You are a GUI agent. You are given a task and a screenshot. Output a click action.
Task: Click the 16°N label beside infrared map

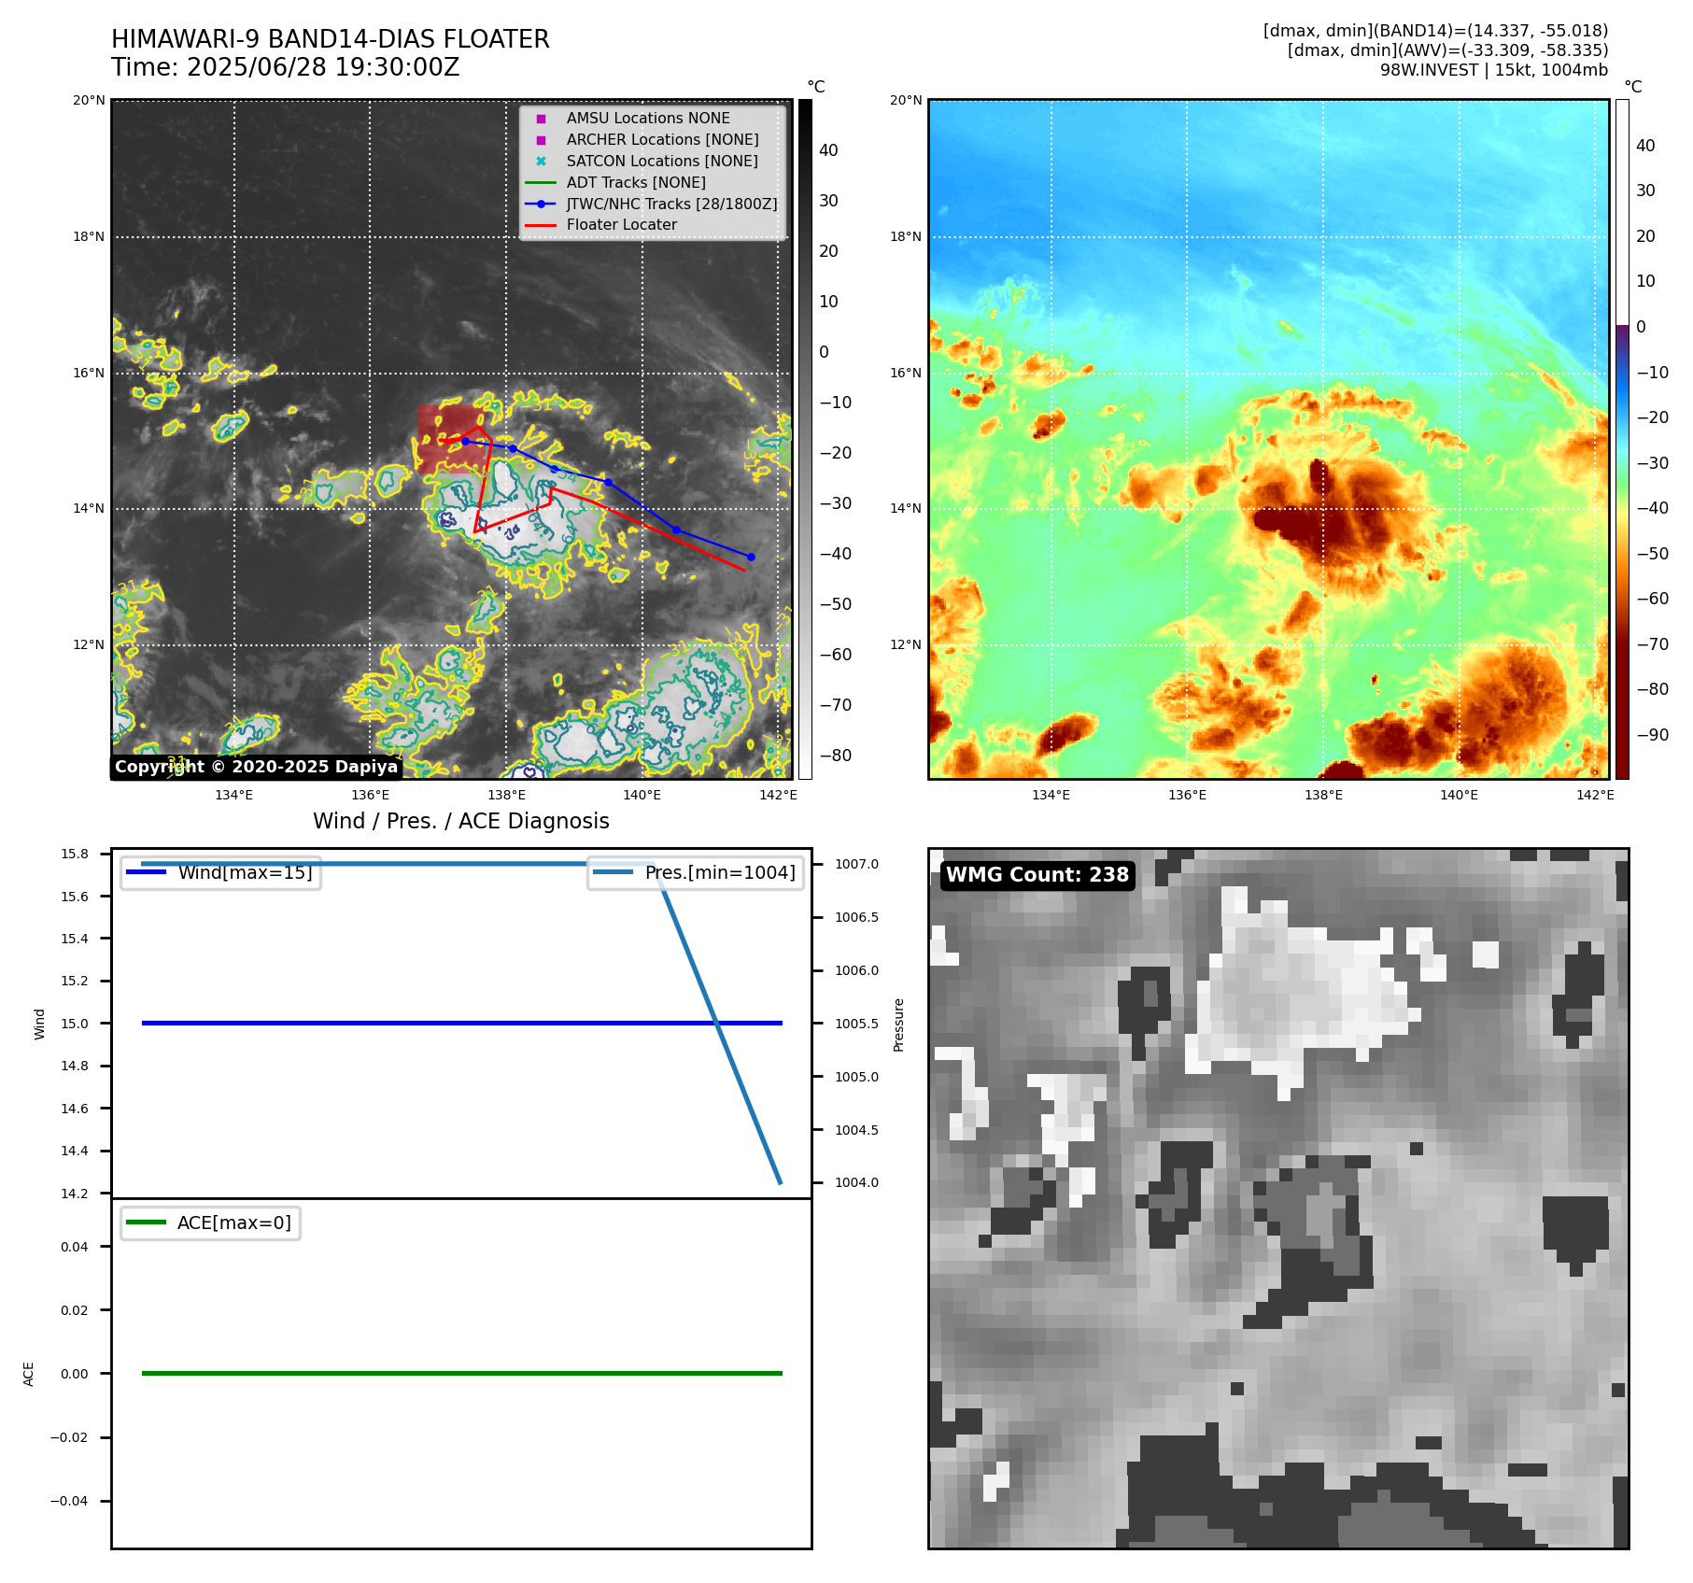pos(89,373)
